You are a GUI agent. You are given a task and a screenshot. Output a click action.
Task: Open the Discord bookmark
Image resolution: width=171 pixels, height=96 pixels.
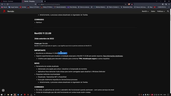(4, 7)
